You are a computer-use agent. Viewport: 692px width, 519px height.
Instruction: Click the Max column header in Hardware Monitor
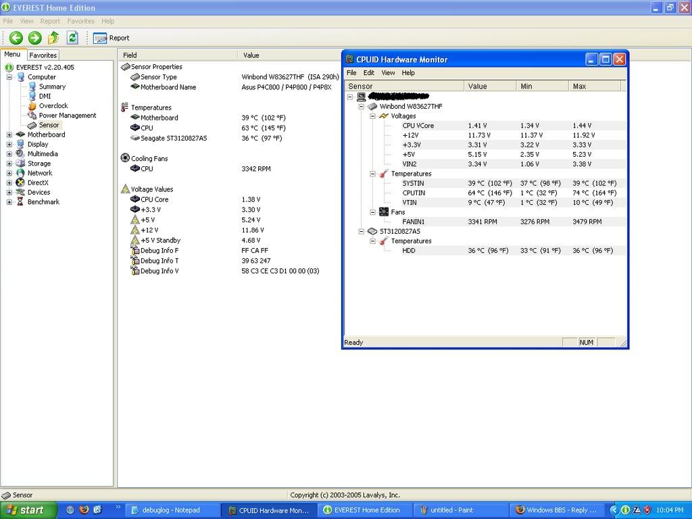click(x=595, y=86)
